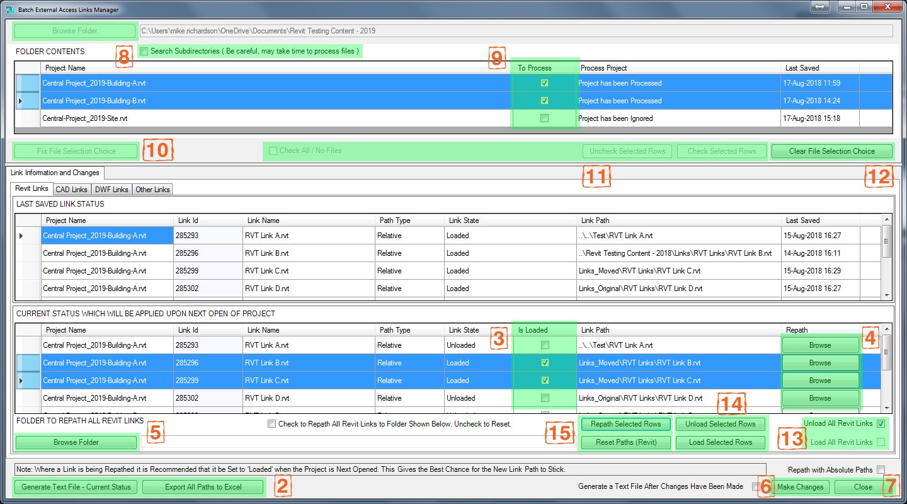Click Reset Paths (Revit) button

(626, 442)
